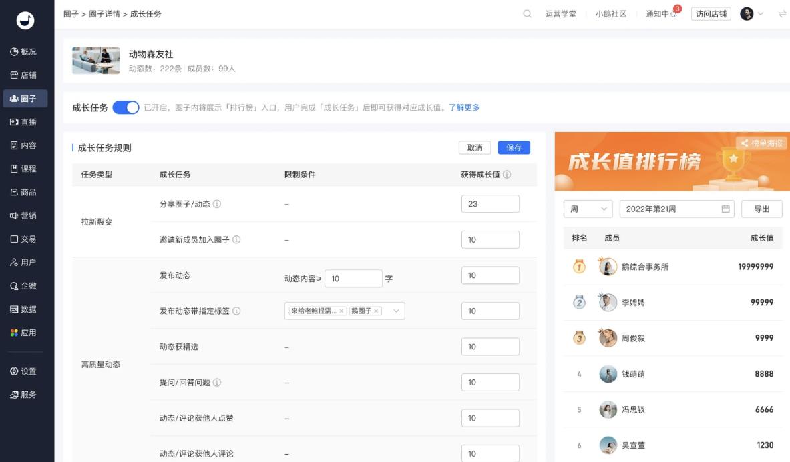Screen dimensions: 790x462
Task: Open the 了解更多 link
Action: click(x=464, y=107)
